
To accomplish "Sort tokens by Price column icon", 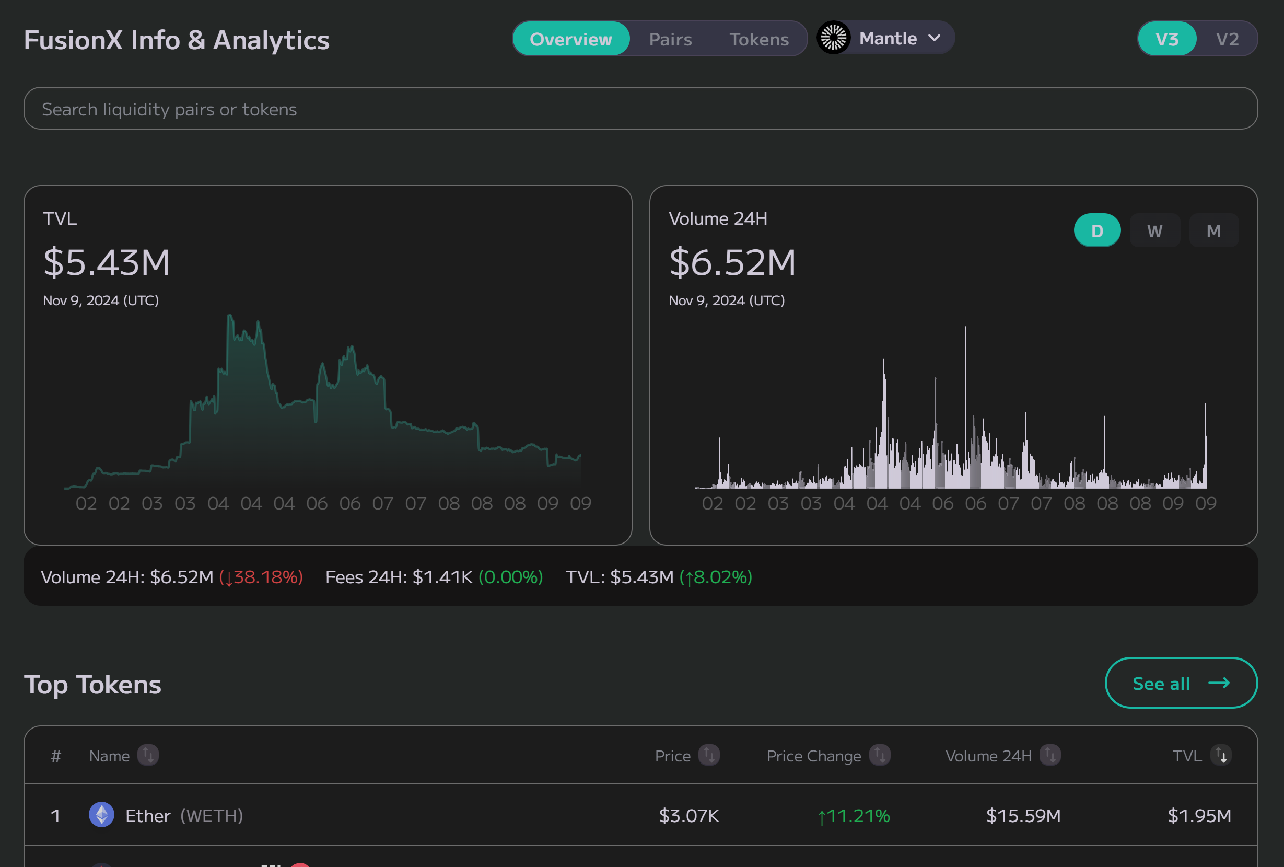I will [x=709, y=755].
